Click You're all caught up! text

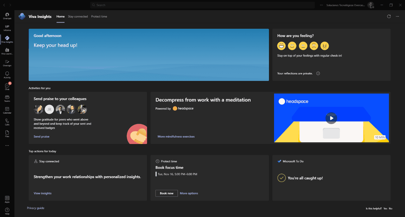305,178
